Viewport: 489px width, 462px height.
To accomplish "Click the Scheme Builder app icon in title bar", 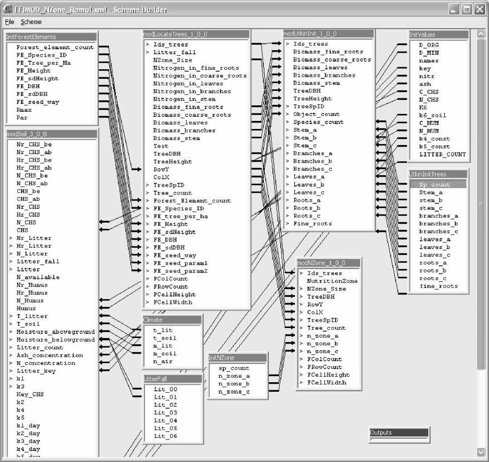I will pos(8,10).
